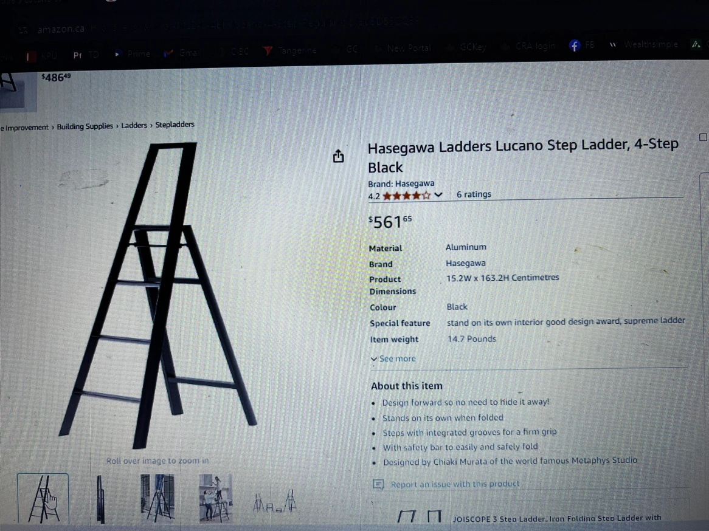The height and width of the screenshot is (531, 709).
Task: Go to Ladders breadcrumb category
Action: point(134,125)
